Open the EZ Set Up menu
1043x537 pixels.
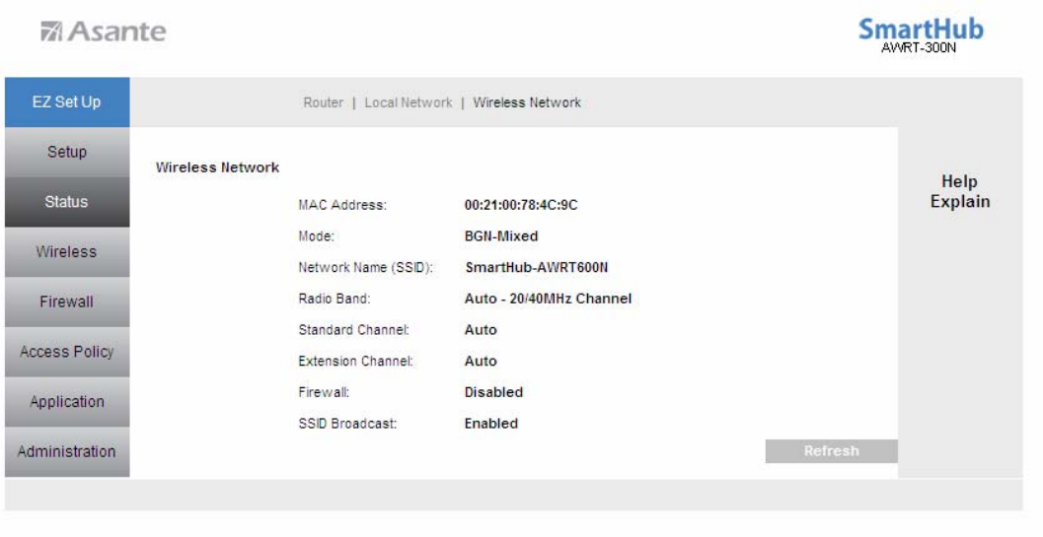click(67, 102)
